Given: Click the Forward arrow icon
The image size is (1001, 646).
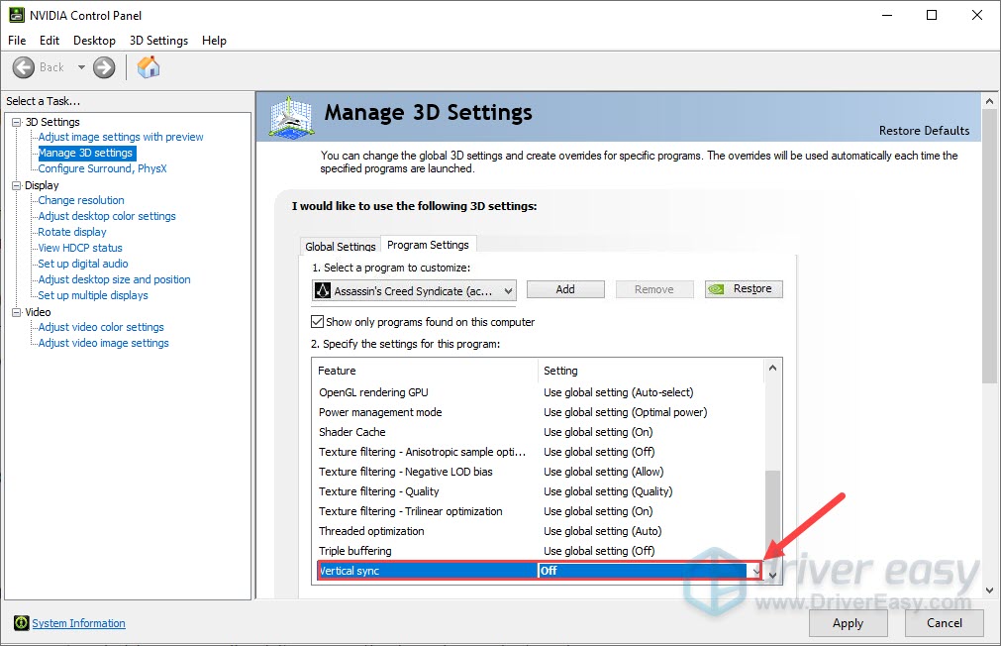Looking at the screenshot, I should (104, 67).
